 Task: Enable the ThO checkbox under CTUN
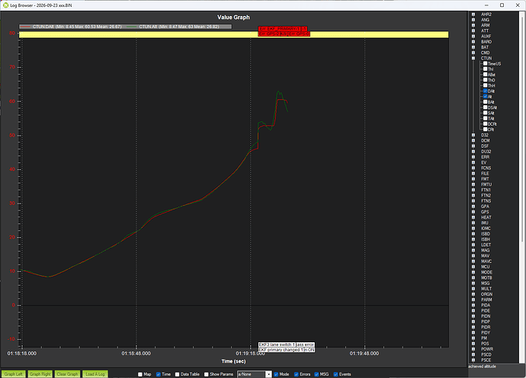click(x=485, y=80)
